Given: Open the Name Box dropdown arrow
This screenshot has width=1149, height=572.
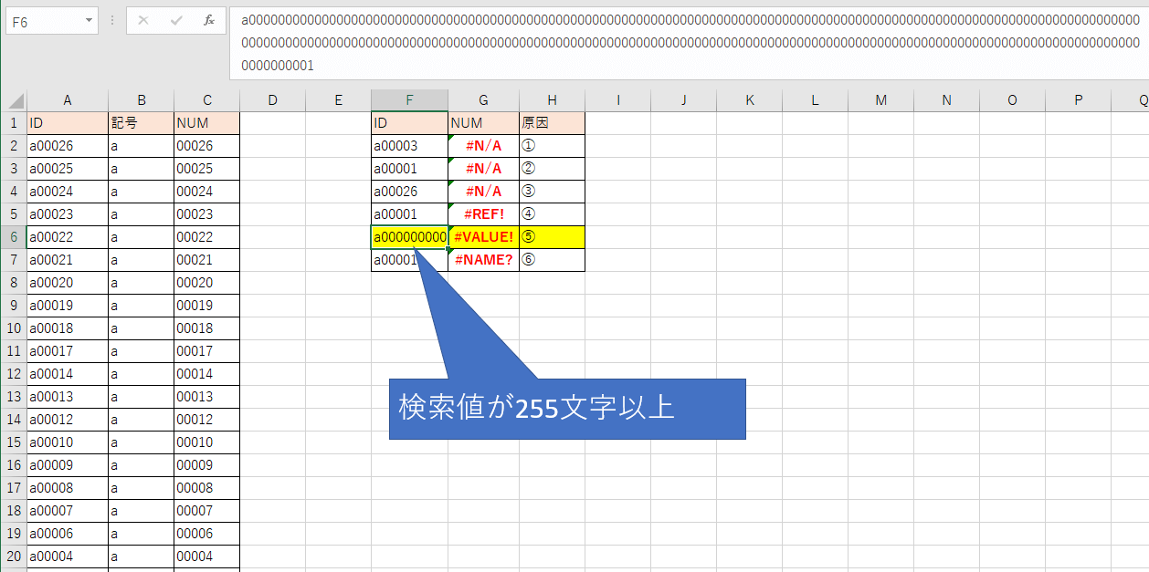Looking at the screenshot, I should 88,20.
